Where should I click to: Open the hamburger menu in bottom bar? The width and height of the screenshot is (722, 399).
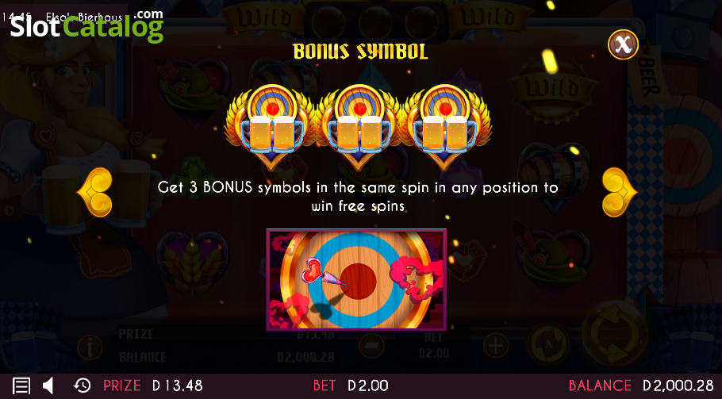point(21,386)
